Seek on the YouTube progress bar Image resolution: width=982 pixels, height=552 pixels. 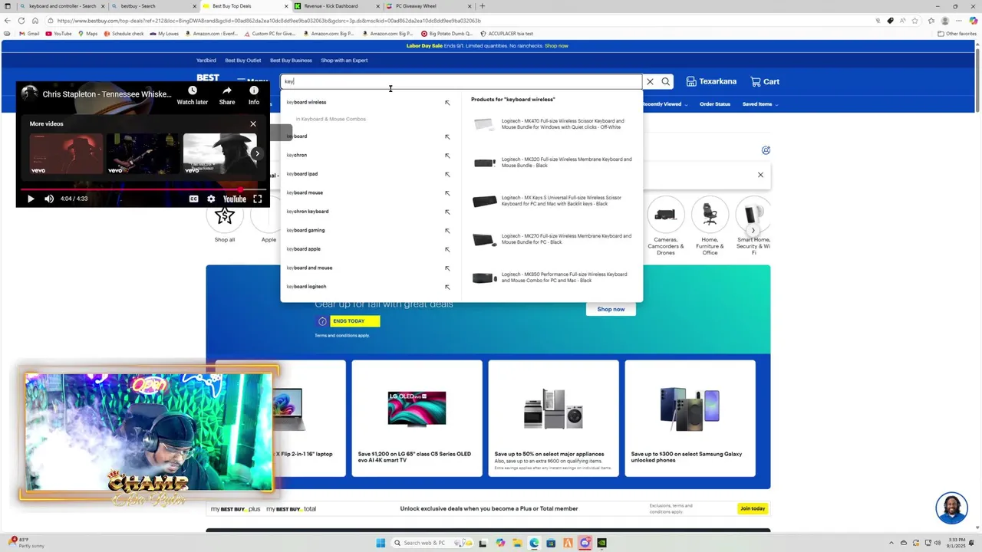tap(143, 189)
